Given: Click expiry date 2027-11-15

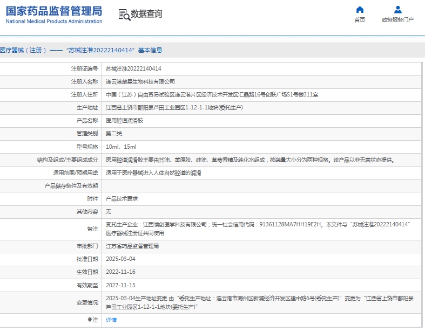Looking at the screenshot, I should pyautogui.click(x=120, y=285).
